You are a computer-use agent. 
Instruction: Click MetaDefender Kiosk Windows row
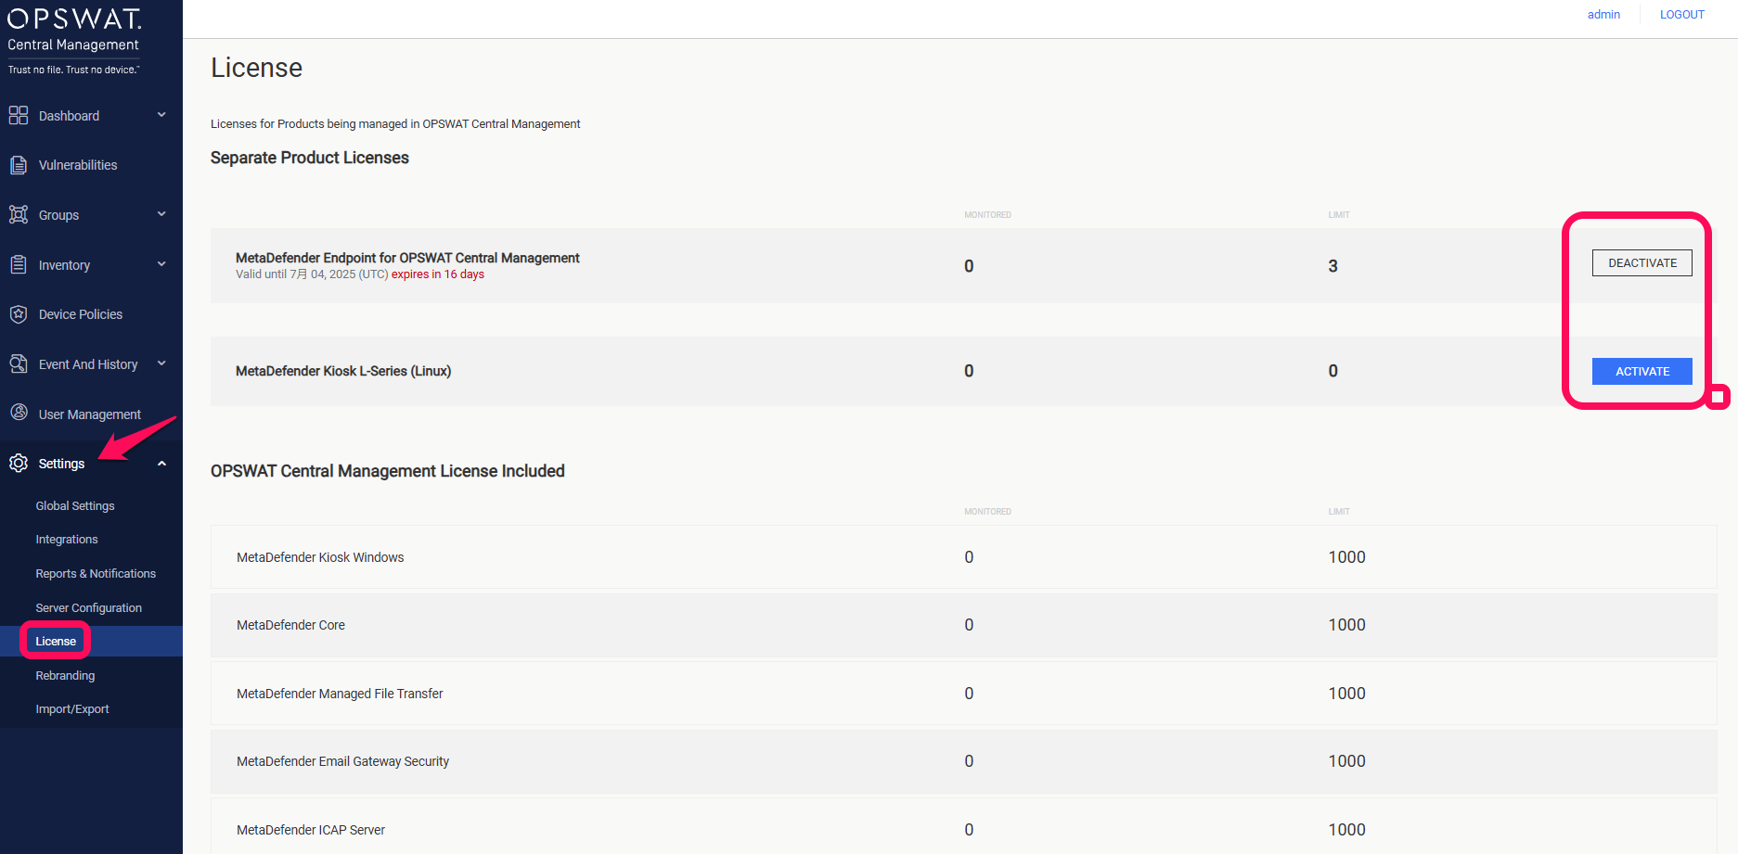(963, 556)
